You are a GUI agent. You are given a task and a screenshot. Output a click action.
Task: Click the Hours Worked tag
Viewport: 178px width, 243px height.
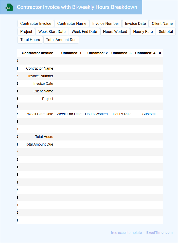pos(115,32)
